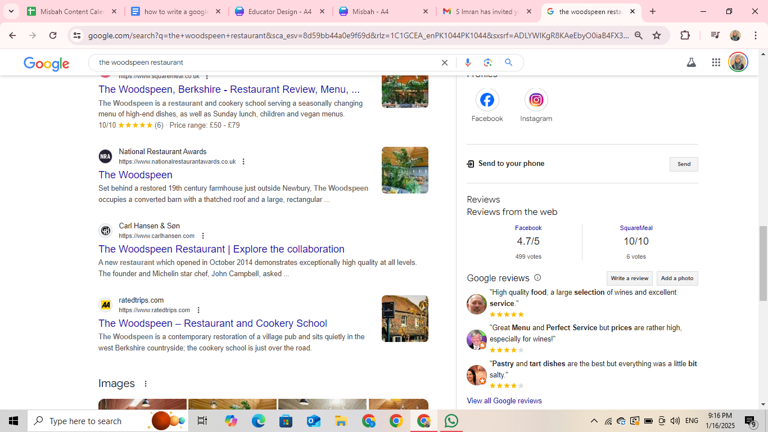Open the Chrome three-dot menu
The height and width of the screenshot is (432, 768).
(x=755, y=35)
